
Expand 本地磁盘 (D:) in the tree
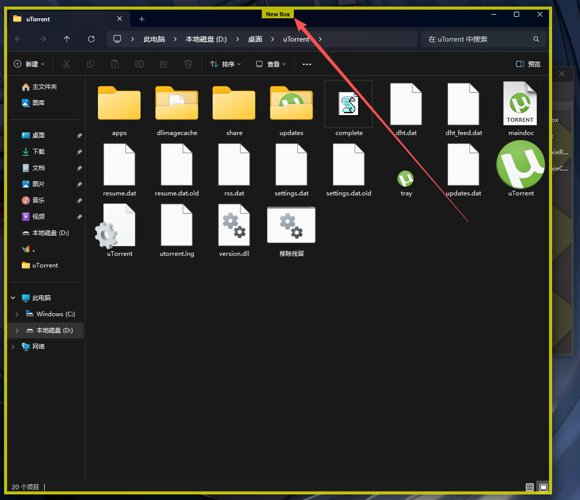click(17, 330)
